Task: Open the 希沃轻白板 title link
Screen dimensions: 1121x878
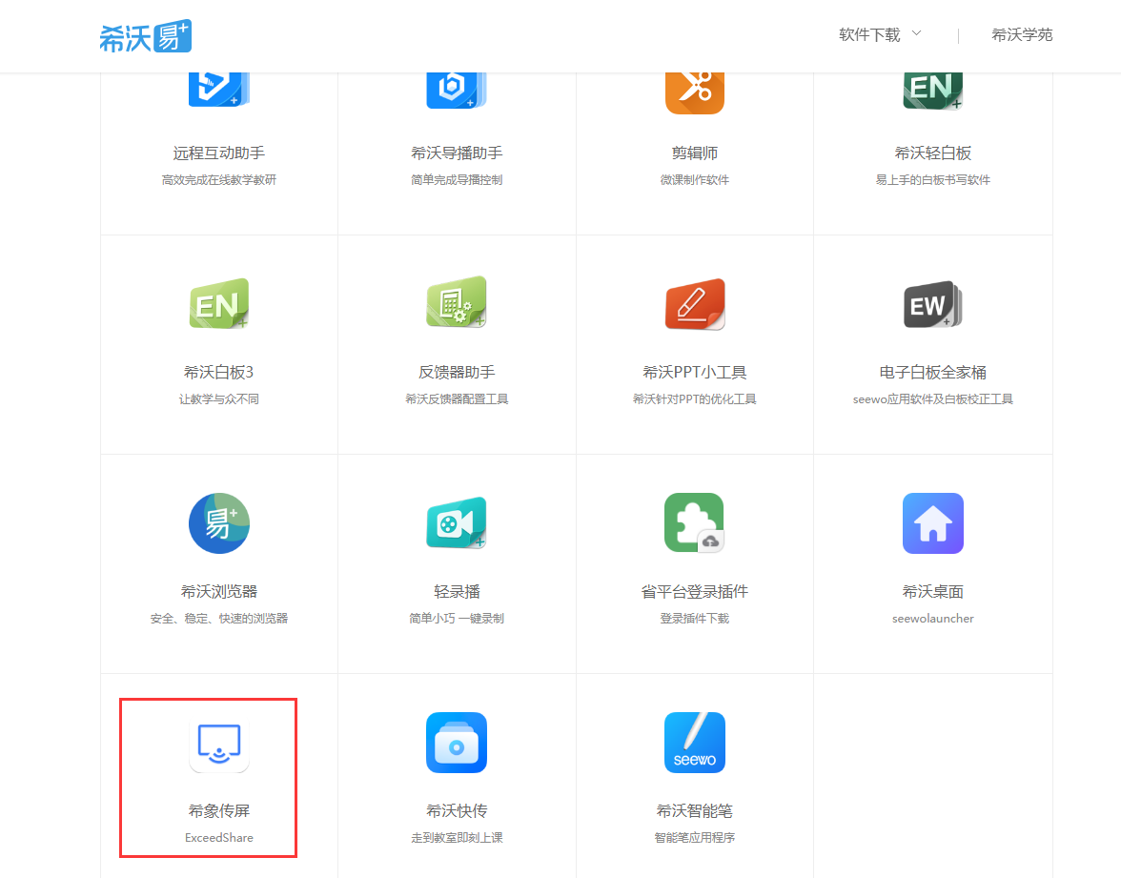Action: 932,153
